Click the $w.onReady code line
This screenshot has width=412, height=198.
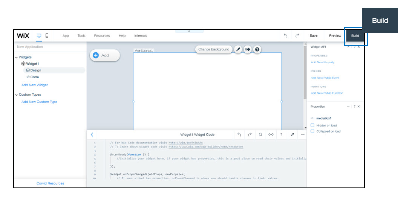(x=130, y=155)
